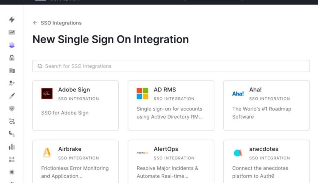Click SSO INTEGRATION label under Adobe Sign
The width and height of the screenshot is (318, 183).
(79, 99)
